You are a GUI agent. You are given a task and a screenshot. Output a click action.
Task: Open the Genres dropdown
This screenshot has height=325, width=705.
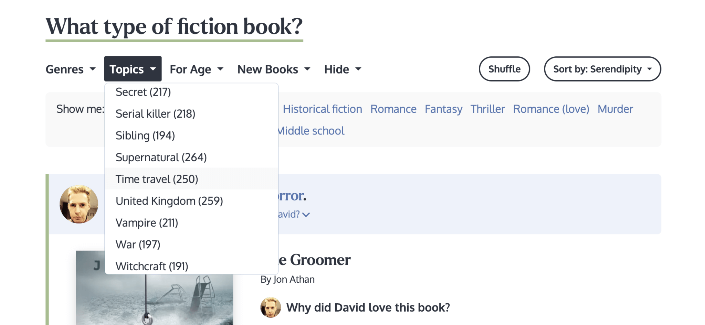(x=70, y=69)
